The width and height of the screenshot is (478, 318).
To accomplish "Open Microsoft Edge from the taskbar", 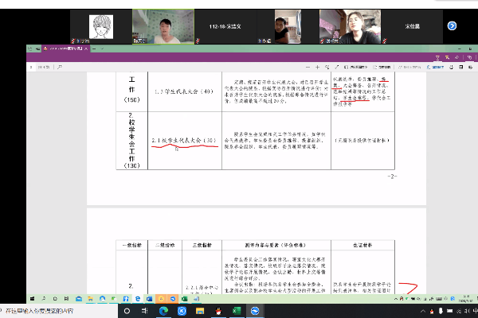I will tap(163, 309).
